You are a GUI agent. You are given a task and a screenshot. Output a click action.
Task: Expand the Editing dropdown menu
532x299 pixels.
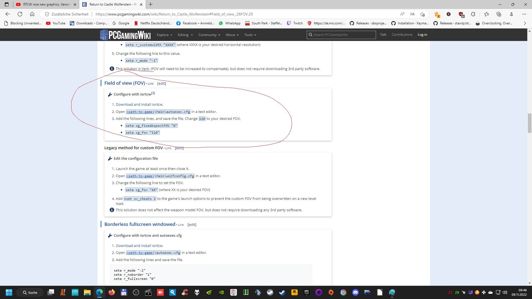pos(185,35)
